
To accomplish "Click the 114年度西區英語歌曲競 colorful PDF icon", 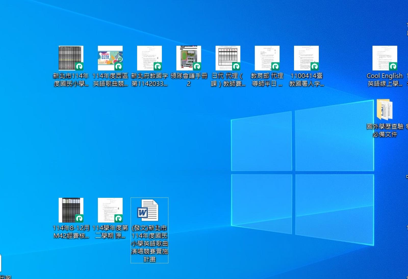I will (x=110, y=58).
